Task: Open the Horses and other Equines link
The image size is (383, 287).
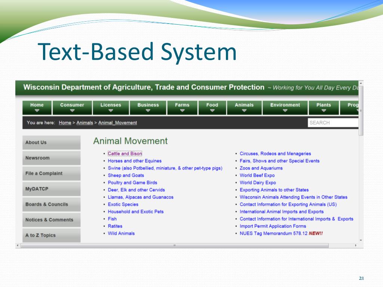Action: pos(135,161)
